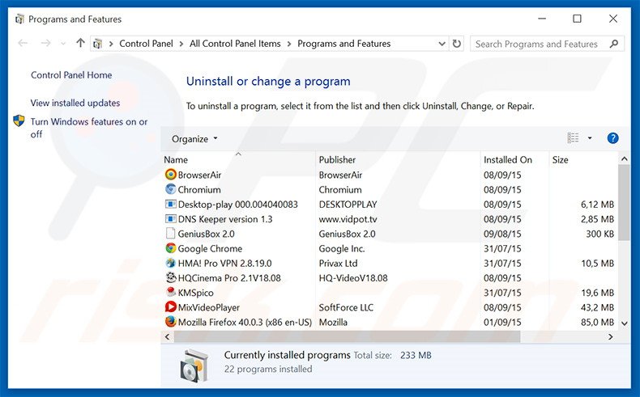Viewport: 640px width, 397px height.
Task: Expand the address bar history dropdown
Action: point(442,44)
